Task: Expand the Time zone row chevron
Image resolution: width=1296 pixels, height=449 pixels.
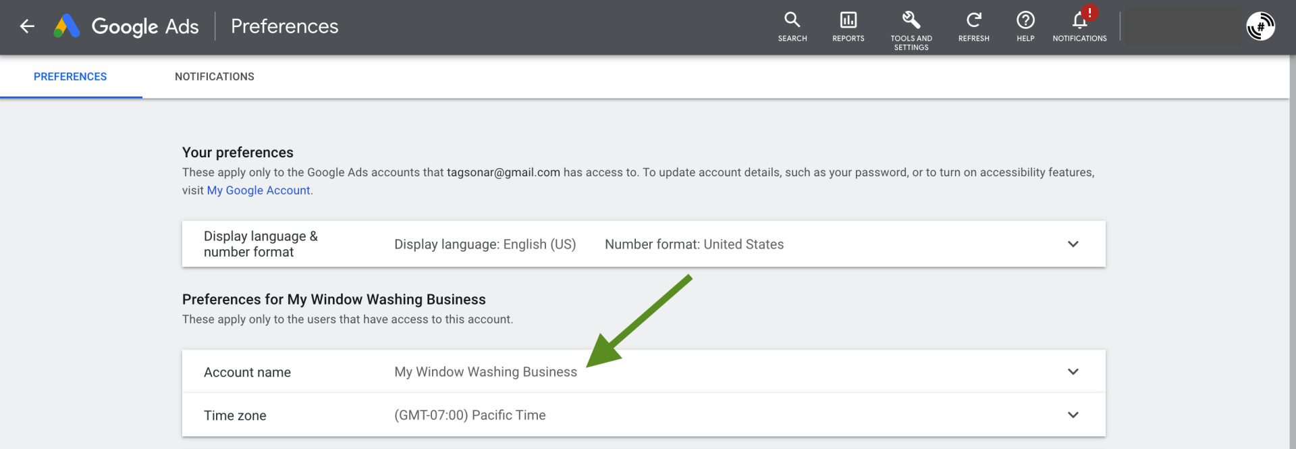Action: click(x=1073, y=415)
